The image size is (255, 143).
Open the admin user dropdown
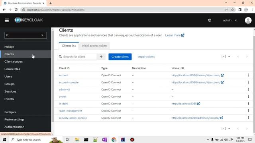tap(230, 20)
